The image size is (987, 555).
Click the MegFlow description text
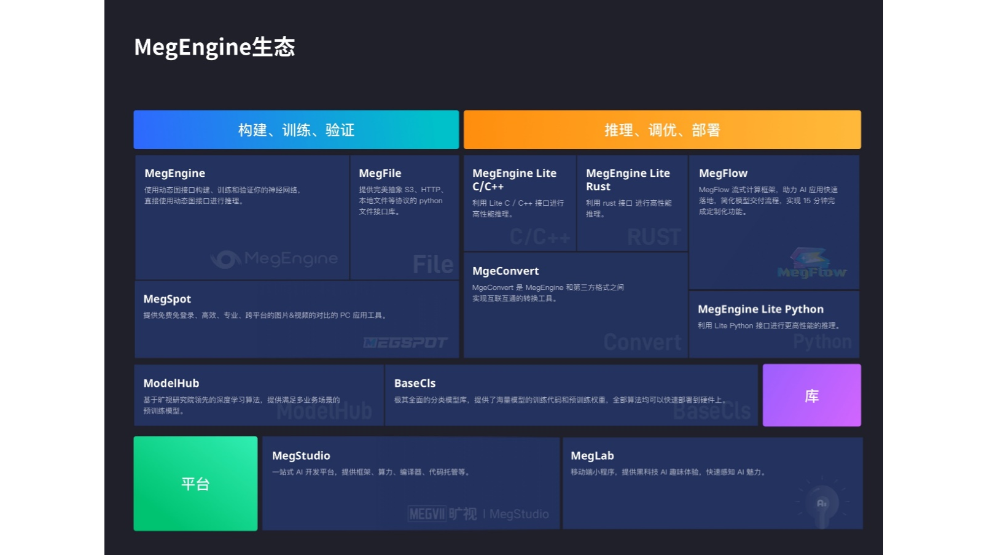(768, 201)
